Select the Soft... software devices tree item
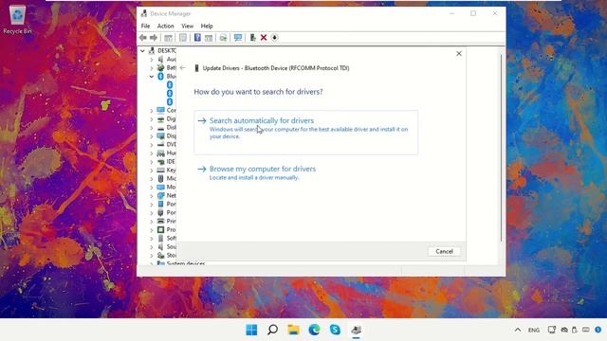This screenshot has width=607, height=341. click(167, 238)
